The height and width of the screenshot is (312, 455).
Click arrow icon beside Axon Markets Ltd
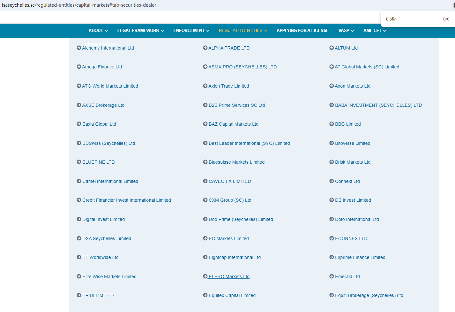[332, 86]
